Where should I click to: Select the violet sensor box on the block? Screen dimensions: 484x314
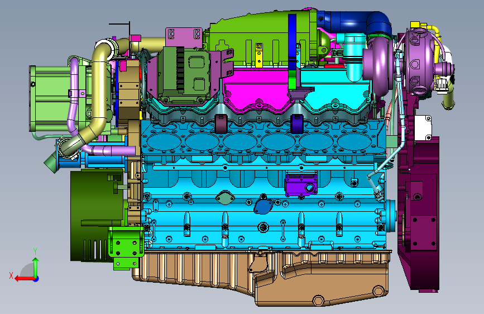[x=301, y=185]
